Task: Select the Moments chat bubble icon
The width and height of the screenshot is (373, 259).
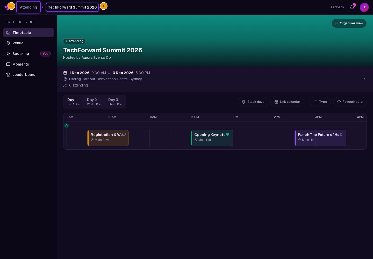Action: pos(8,64)
